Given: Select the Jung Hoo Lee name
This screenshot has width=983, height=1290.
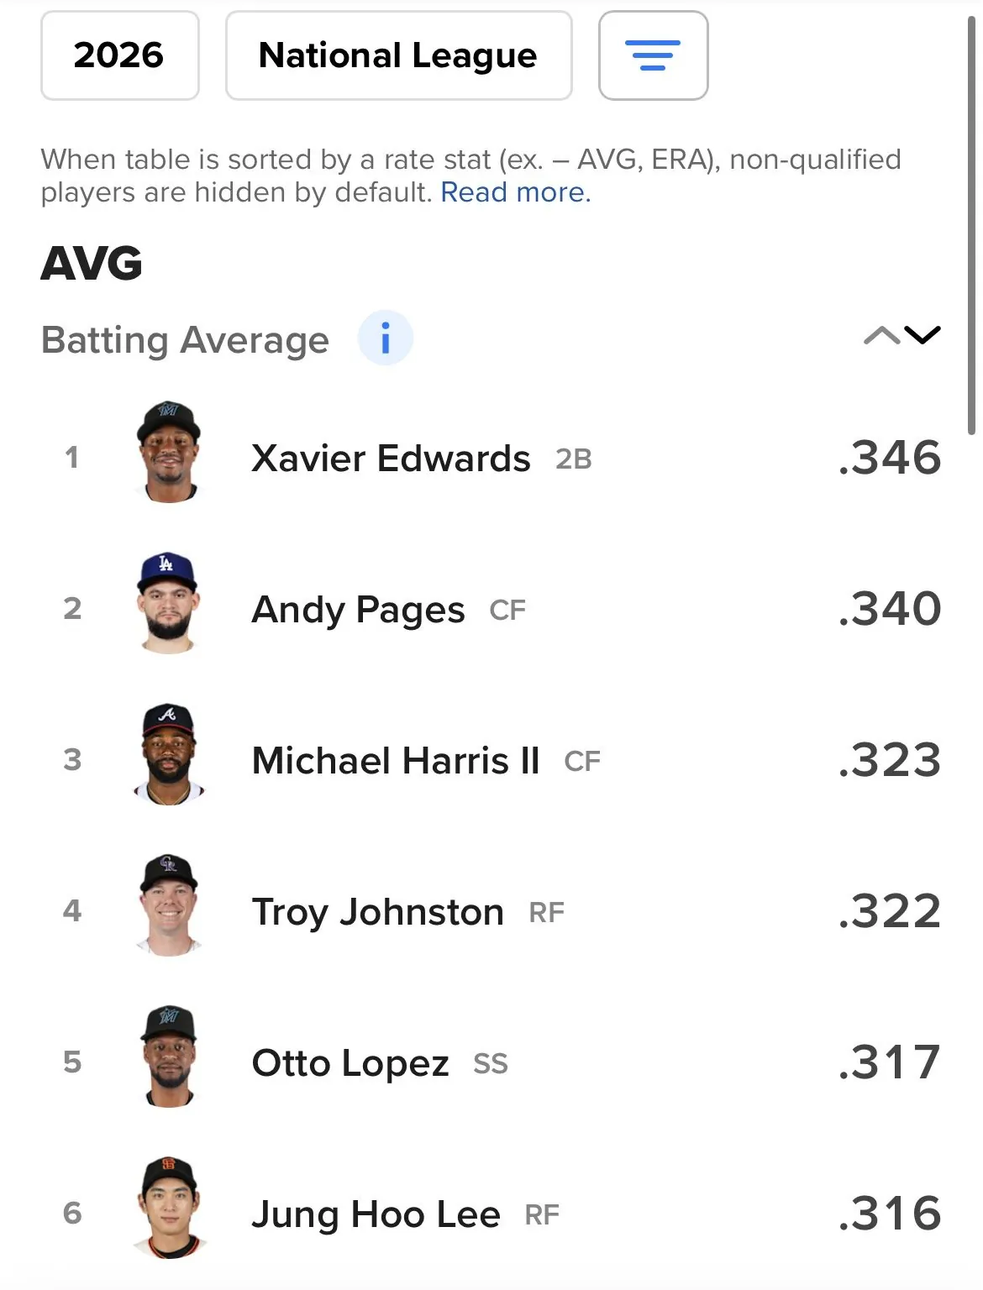Looking at the screenshot, I should (376, 1214).
